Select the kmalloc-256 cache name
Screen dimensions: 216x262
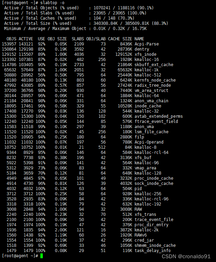pyautogui.click(x=148, y=194)
